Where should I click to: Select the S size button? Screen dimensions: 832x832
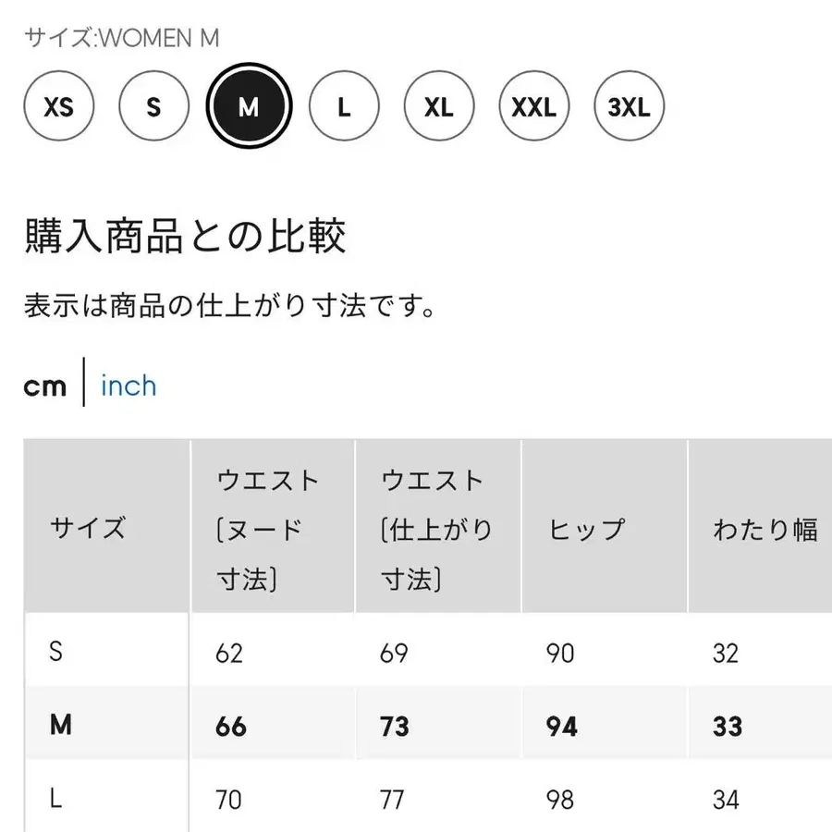pyautogui.click(x=153, y=104)
